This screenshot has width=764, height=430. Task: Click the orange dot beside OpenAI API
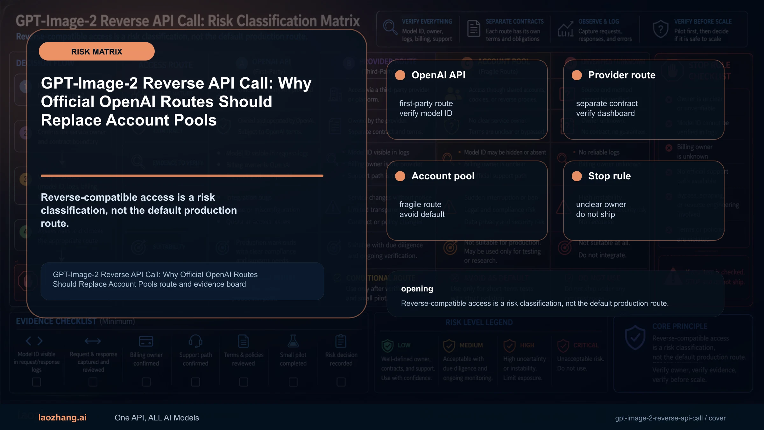(x=400, y=75)
